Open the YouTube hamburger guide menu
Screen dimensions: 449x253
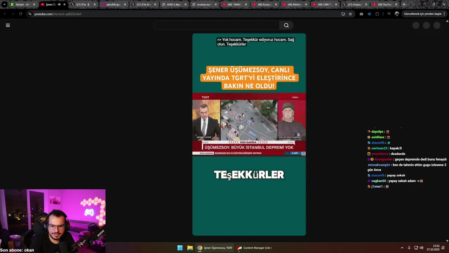click(x=8, y=25)
